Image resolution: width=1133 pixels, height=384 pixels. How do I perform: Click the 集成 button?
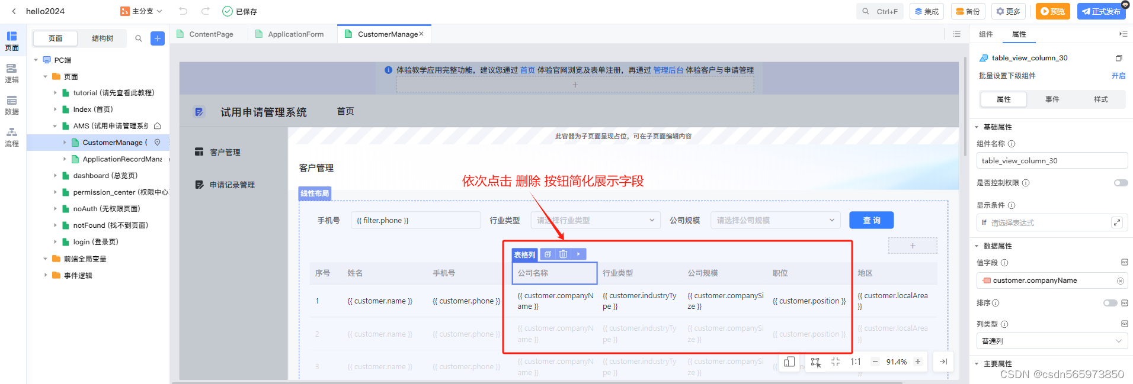tap(927, 11)
